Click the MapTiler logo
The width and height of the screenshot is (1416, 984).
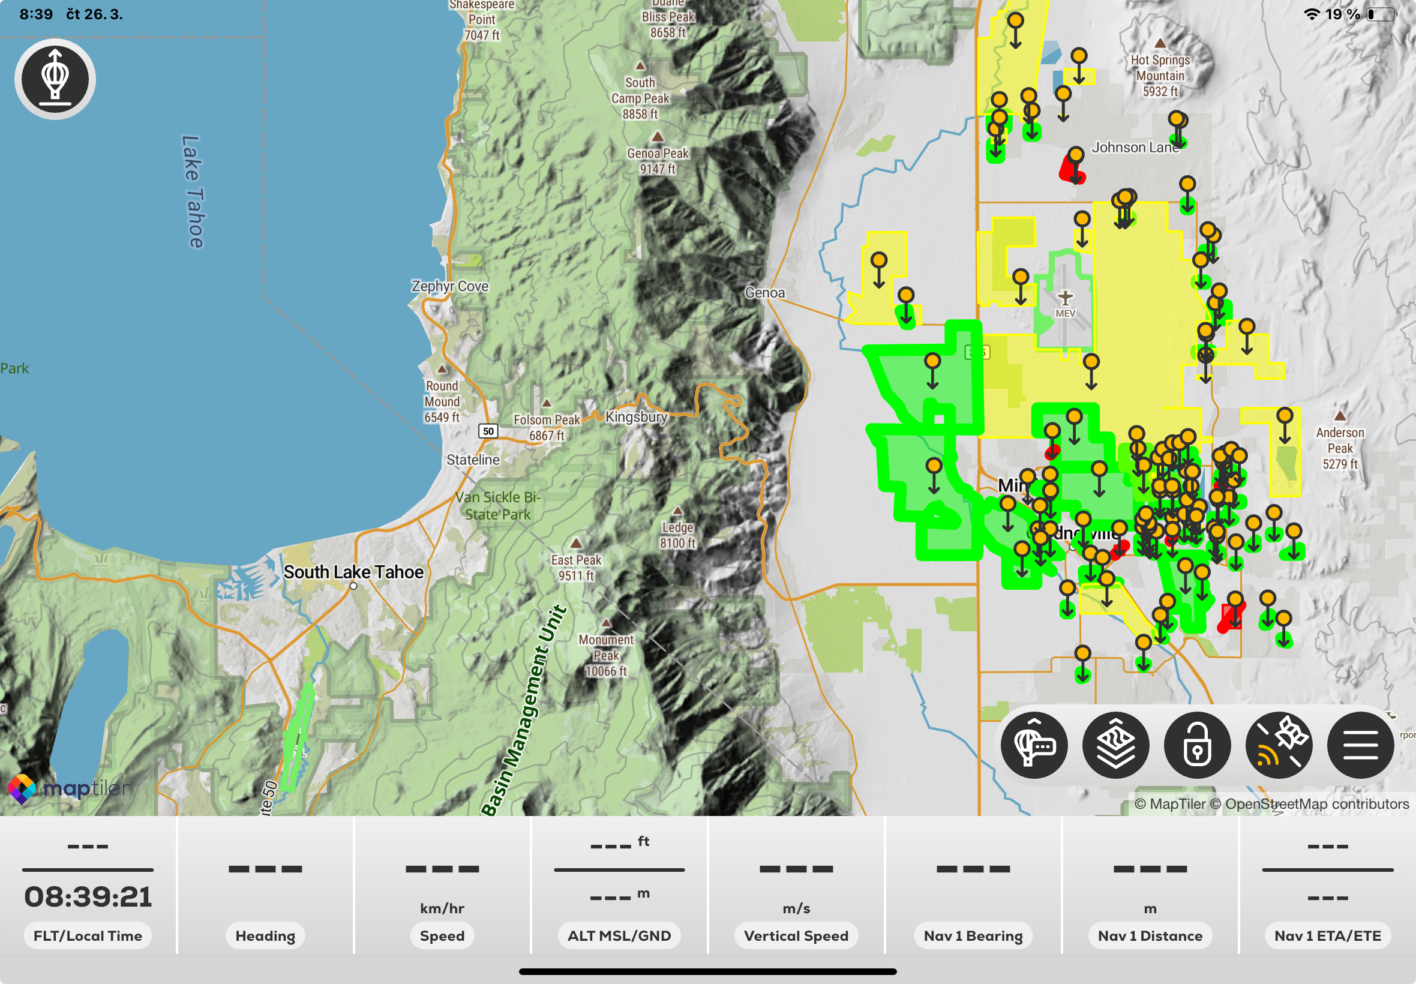69,788
